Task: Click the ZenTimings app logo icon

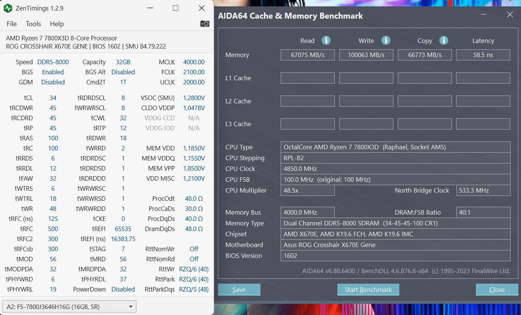Action: coord(8,8)
